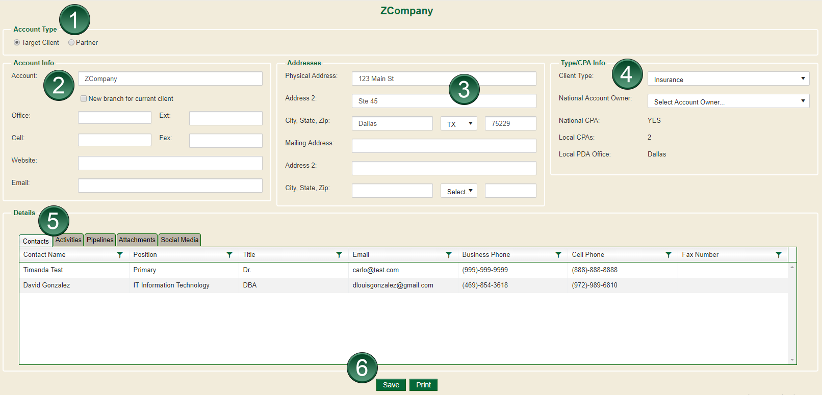Open National Account Owner dropdown

coord(728,101)
